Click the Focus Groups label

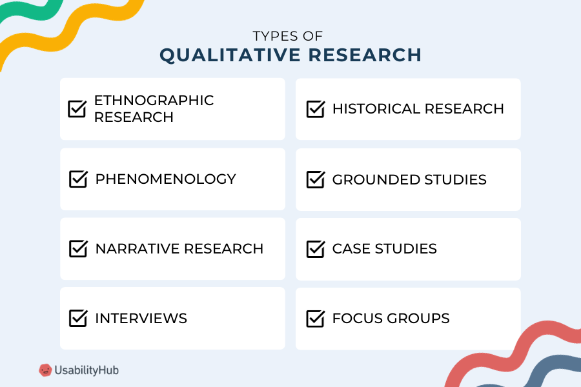click(391, 319)
